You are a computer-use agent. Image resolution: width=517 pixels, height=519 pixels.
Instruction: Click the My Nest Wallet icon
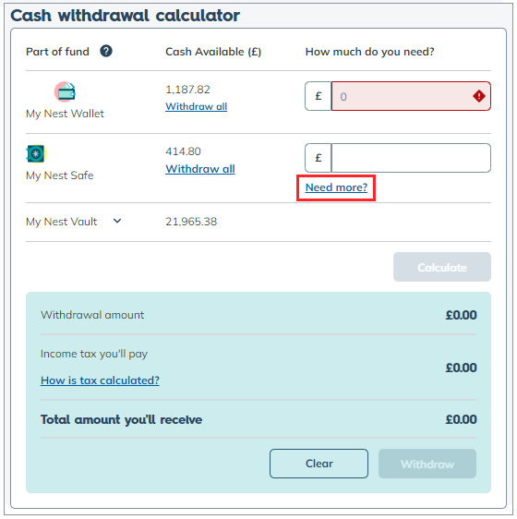(x=66, y=91)
